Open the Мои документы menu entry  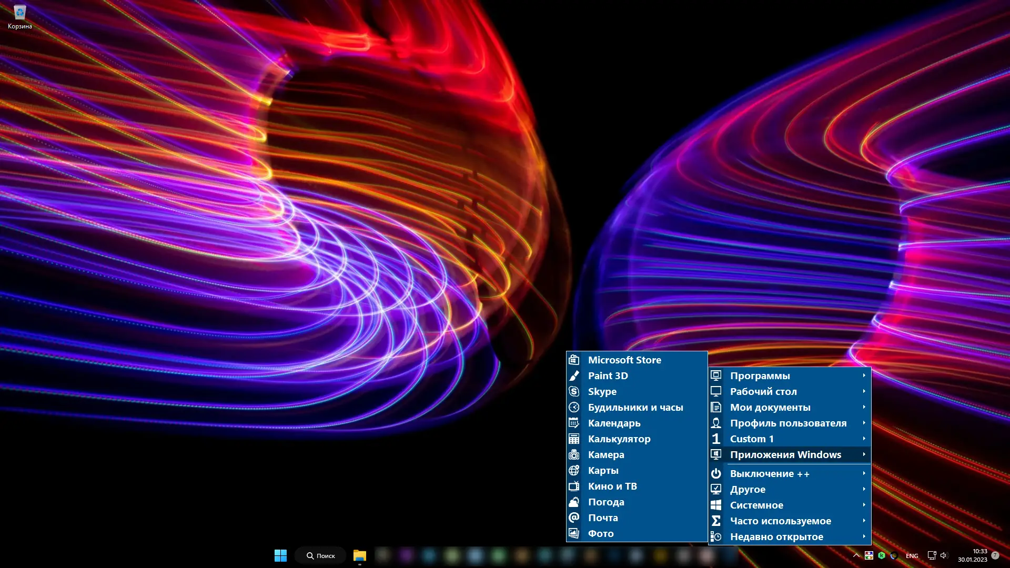(770, 407)
